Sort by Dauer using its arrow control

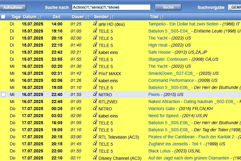tap(87, 17)
